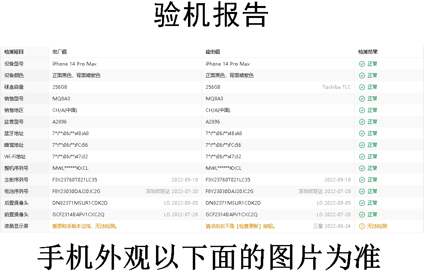Select the 蓝牙地址 row label
Screen dimensions: 424x279
(14, 134)
